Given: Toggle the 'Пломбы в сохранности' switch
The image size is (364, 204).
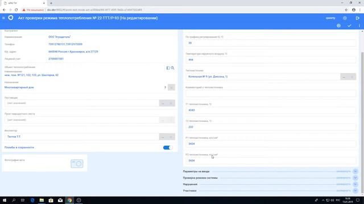Looking at the screenshot, I should click(x=168, y=147).
